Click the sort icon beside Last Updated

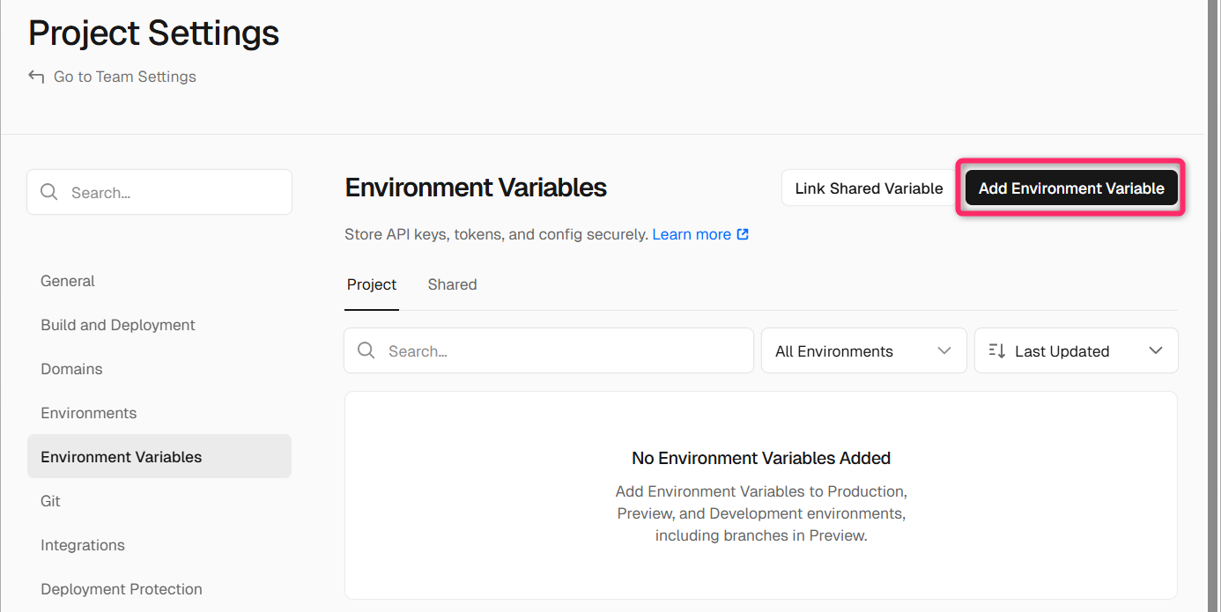(x=996, y=350)
